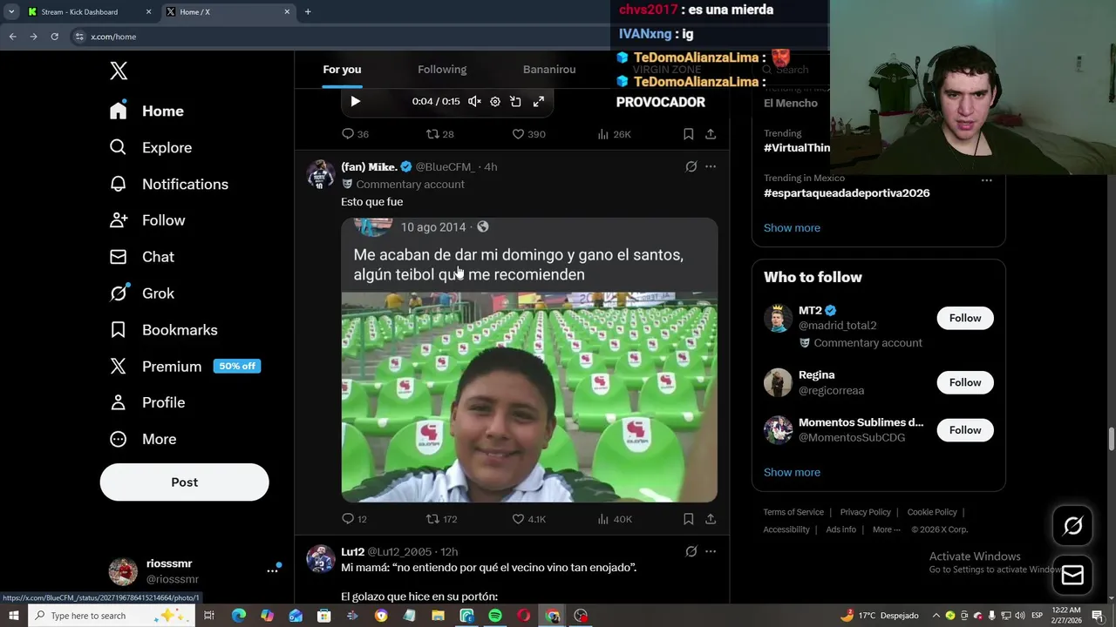Open the Follow page in sidebar
This screenshot has height=627, width=1116.
coord(146,220)
